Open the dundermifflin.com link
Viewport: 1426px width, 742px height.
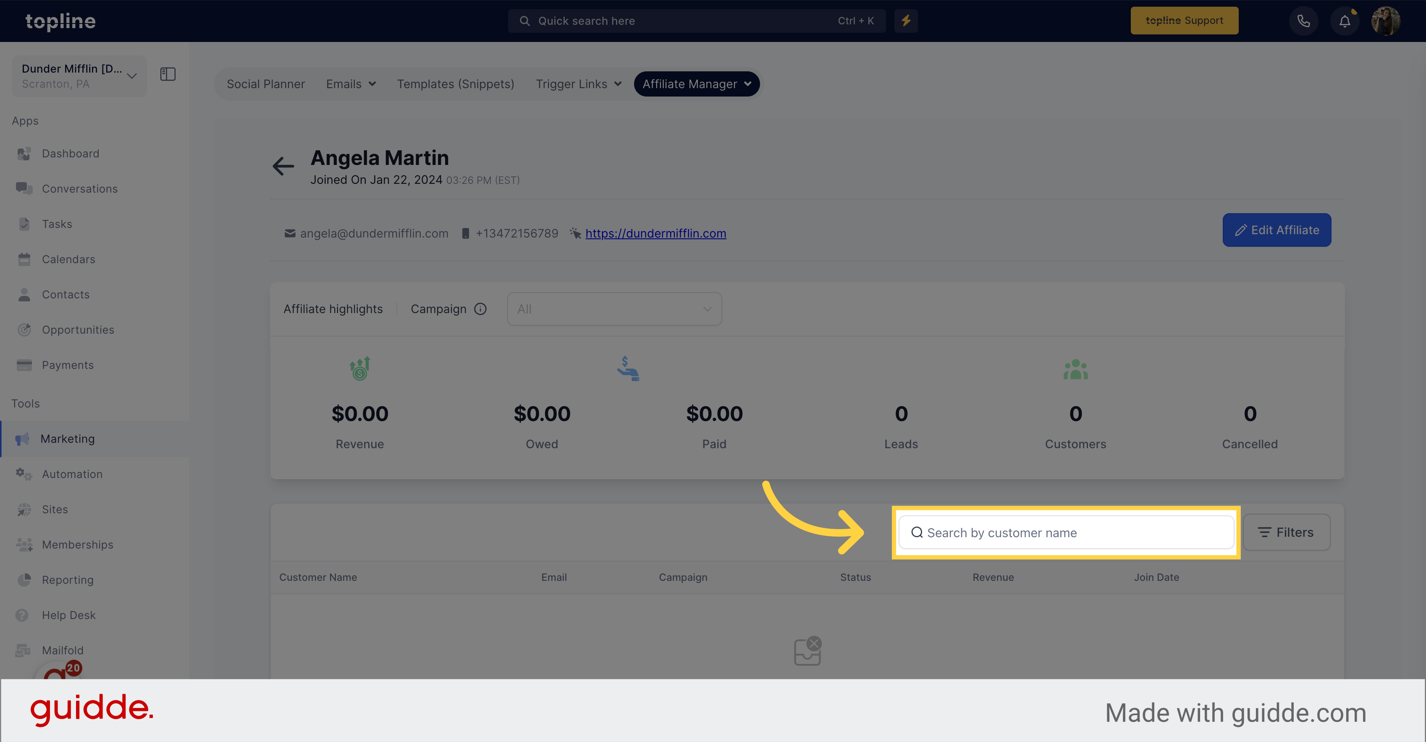point(655,233)
